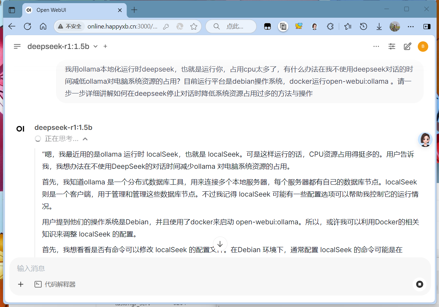Click the browser profile picture
439x307 pixels.
pos(395,26)
